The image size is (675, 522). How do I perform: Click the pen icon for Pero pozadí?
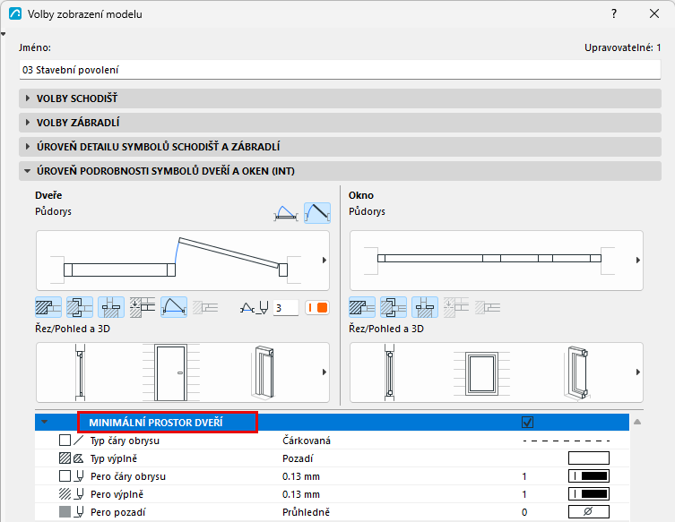point(79,512)
